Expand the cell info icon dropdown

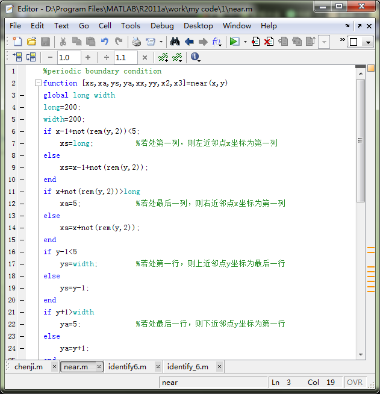pos(196,57)
